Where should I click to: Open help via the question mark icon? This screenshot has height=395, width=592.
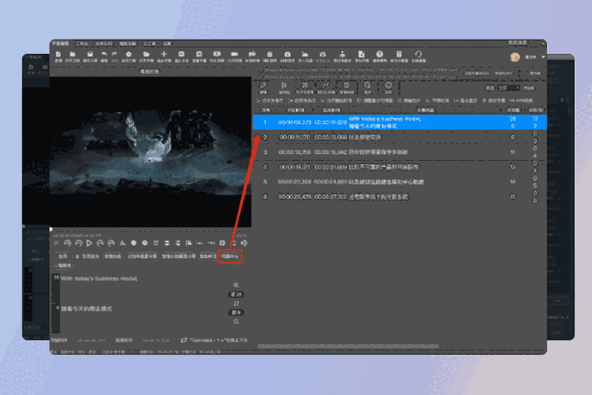tap(380, 54)
